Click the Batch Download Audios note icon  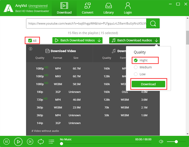tap(113, 40)
